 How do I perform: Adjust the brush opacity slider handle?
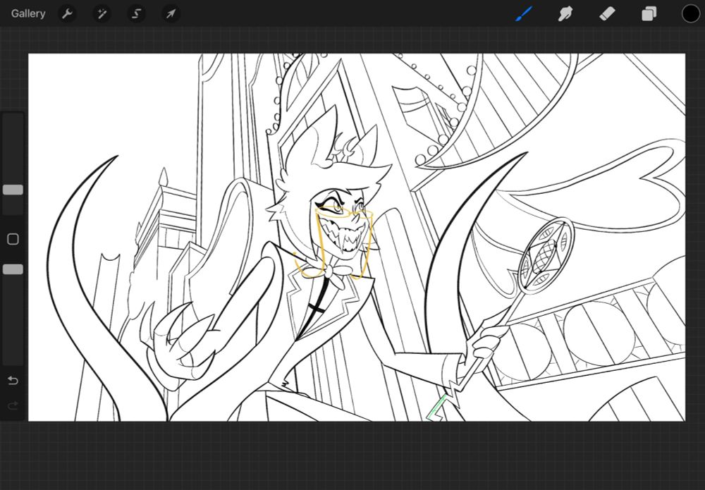[x=13, y=269]
